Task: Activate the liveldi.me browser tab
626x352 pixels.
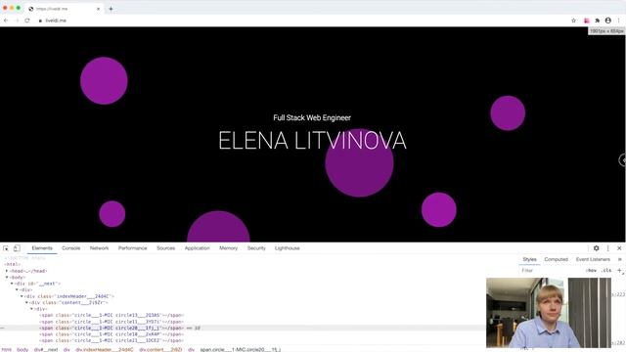Action: point(64,9)
